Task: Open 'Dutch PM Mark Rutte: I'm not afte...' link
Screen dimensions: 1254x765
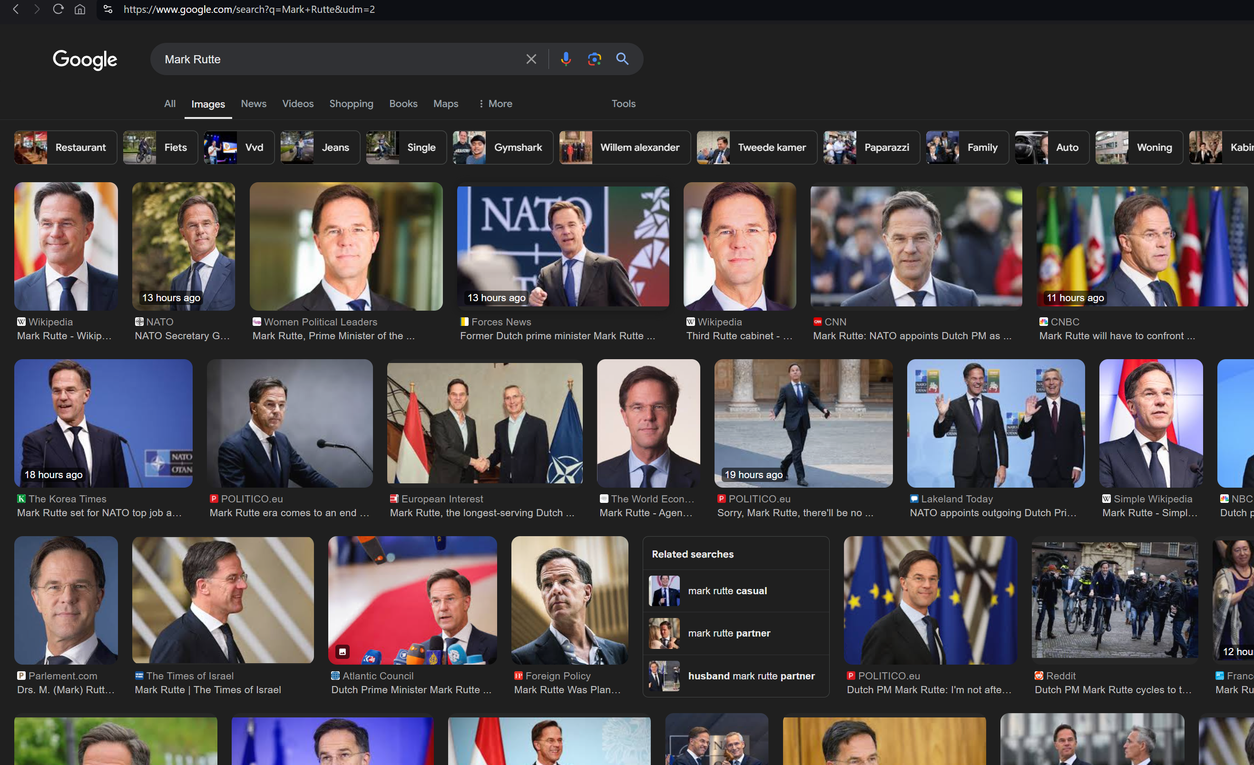Action: (929, 690)
